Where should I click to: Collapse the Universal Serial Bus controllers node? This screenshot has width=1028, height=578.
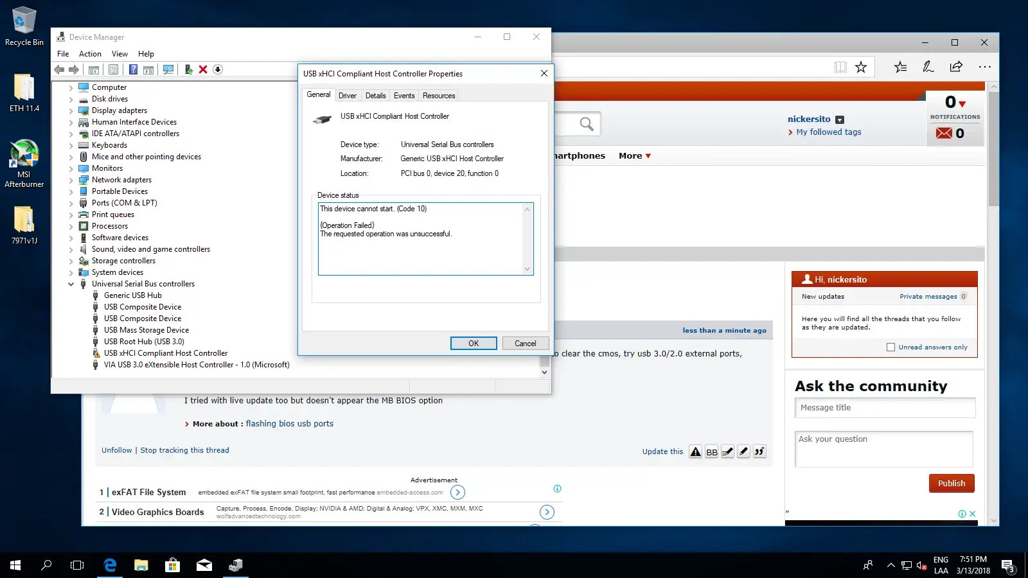click(71, 284)
